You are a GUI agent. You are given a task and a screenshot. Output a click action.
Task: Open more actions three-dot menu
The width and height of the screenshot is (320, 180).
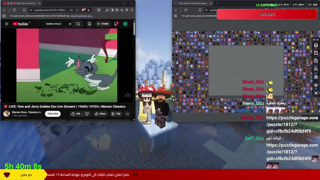tap(127, 114)
